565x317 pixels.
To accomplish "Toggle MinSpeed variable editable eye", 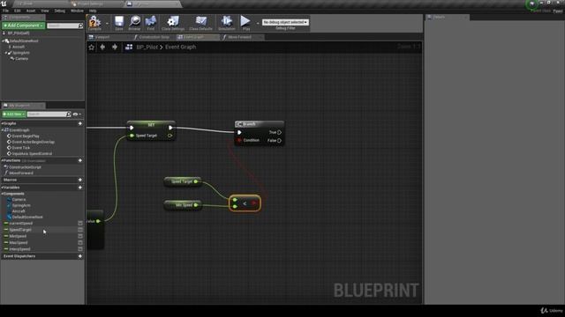I will click(80, 236).
